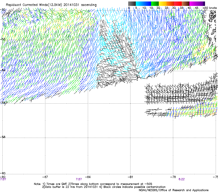The height and width of the screenshot is (192, 218).
Task: Click the -52 latitude axis label
Action: point(3,39)
